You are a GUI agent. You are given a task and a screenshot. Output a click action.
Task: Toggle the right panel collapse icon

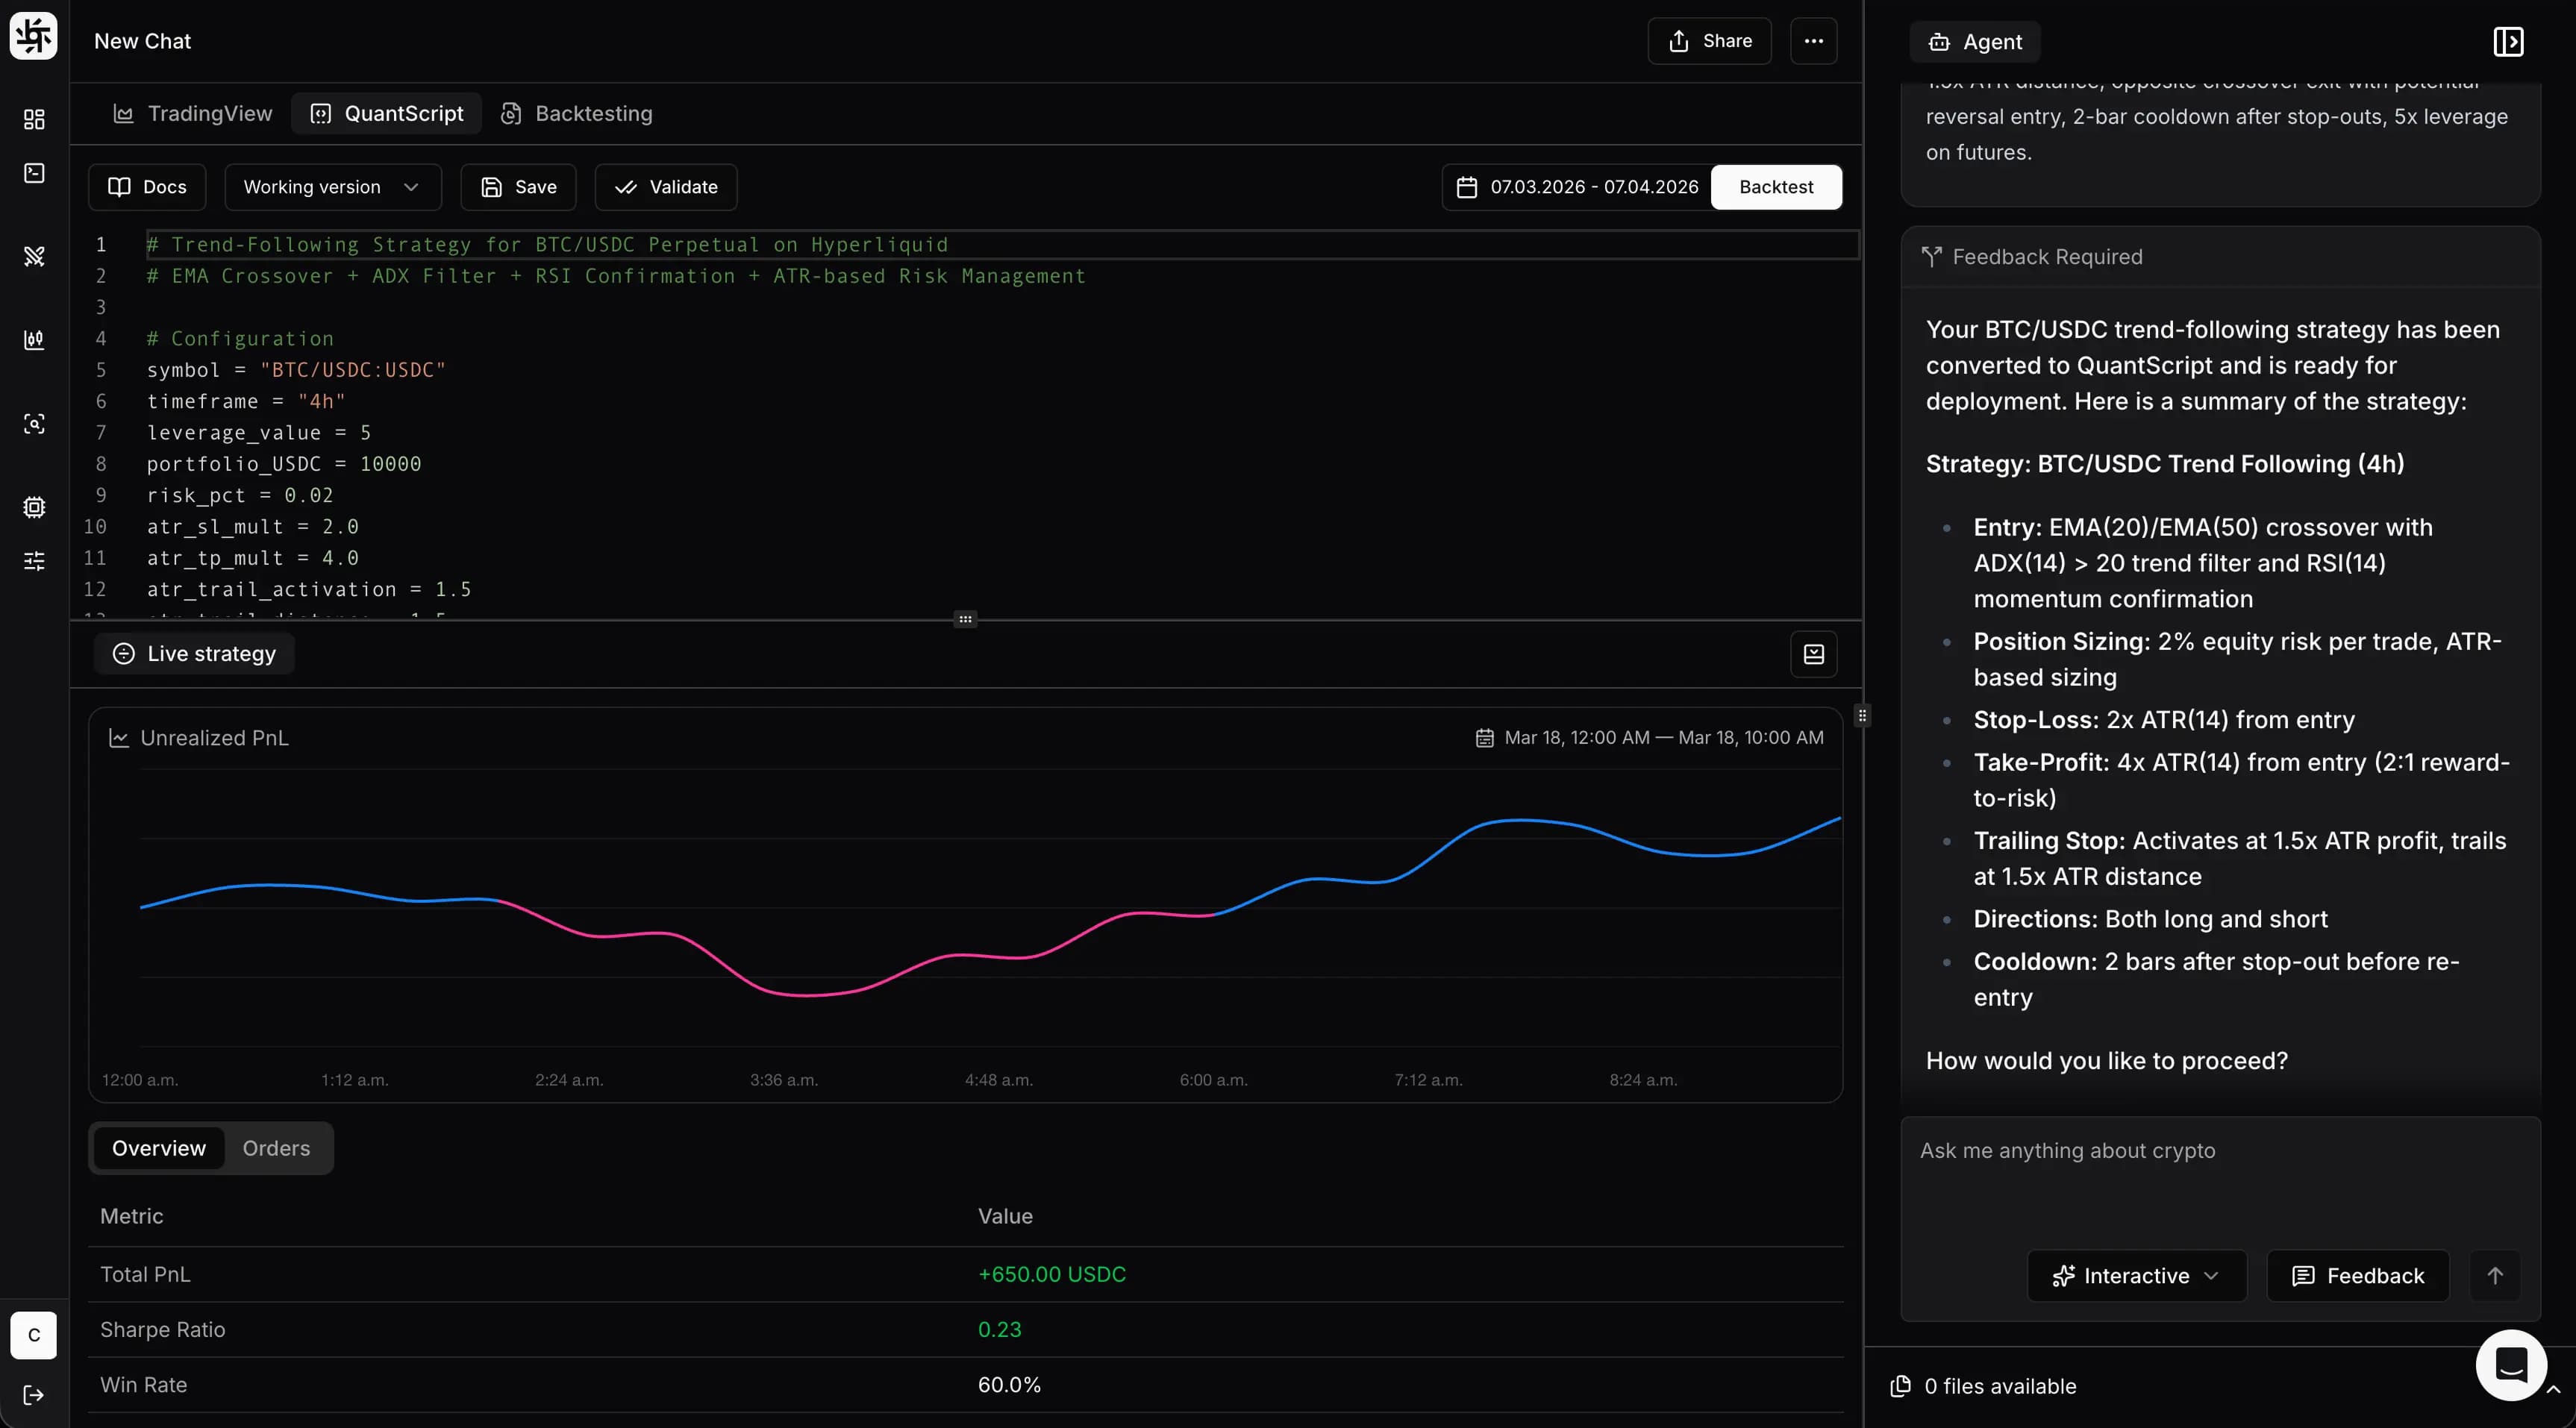click(x=2508, y=41)
